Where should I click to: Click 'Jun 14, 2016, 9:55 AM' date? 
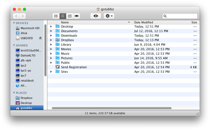(x=151, y=58)
